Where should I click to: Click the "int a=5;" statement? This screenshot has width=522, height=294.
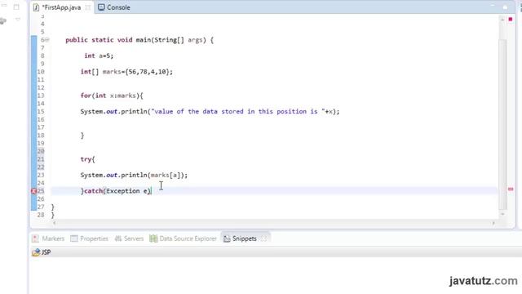coord(99,56)
